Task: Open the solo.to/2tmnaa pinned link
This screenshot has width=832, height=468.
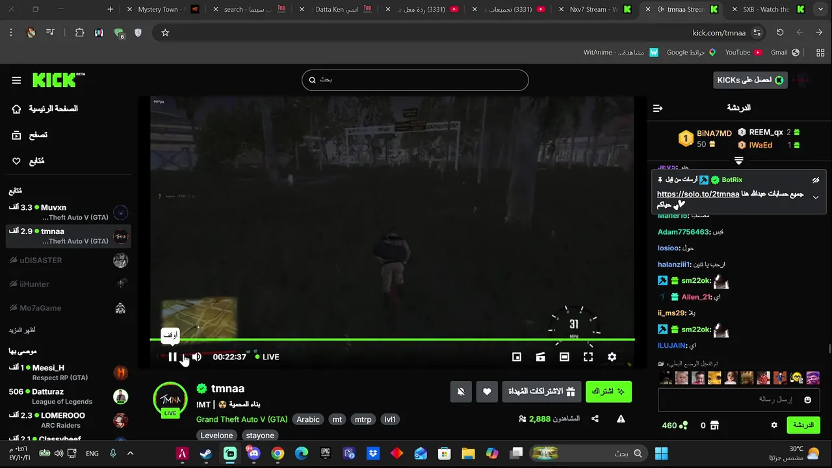Action: (x=698, y=194)
